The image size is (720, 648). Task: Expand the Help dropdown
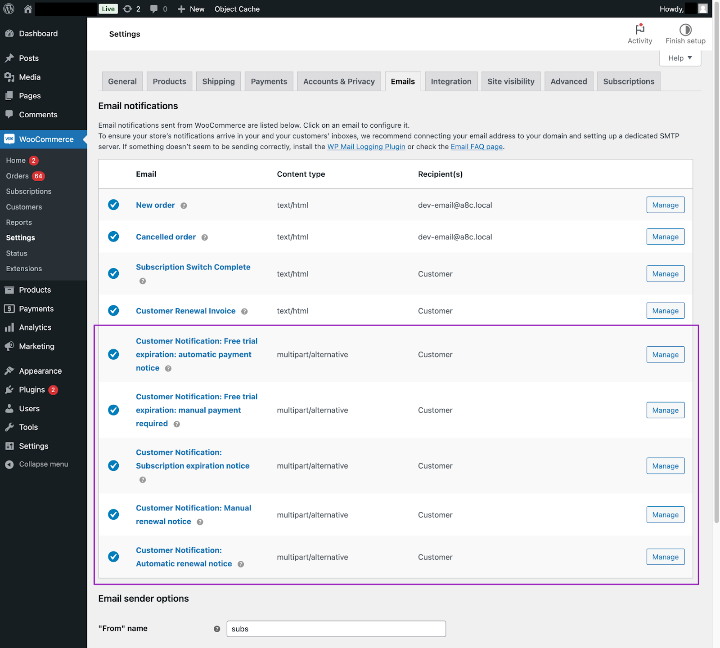pyautogui.click(x=679, y=58)
